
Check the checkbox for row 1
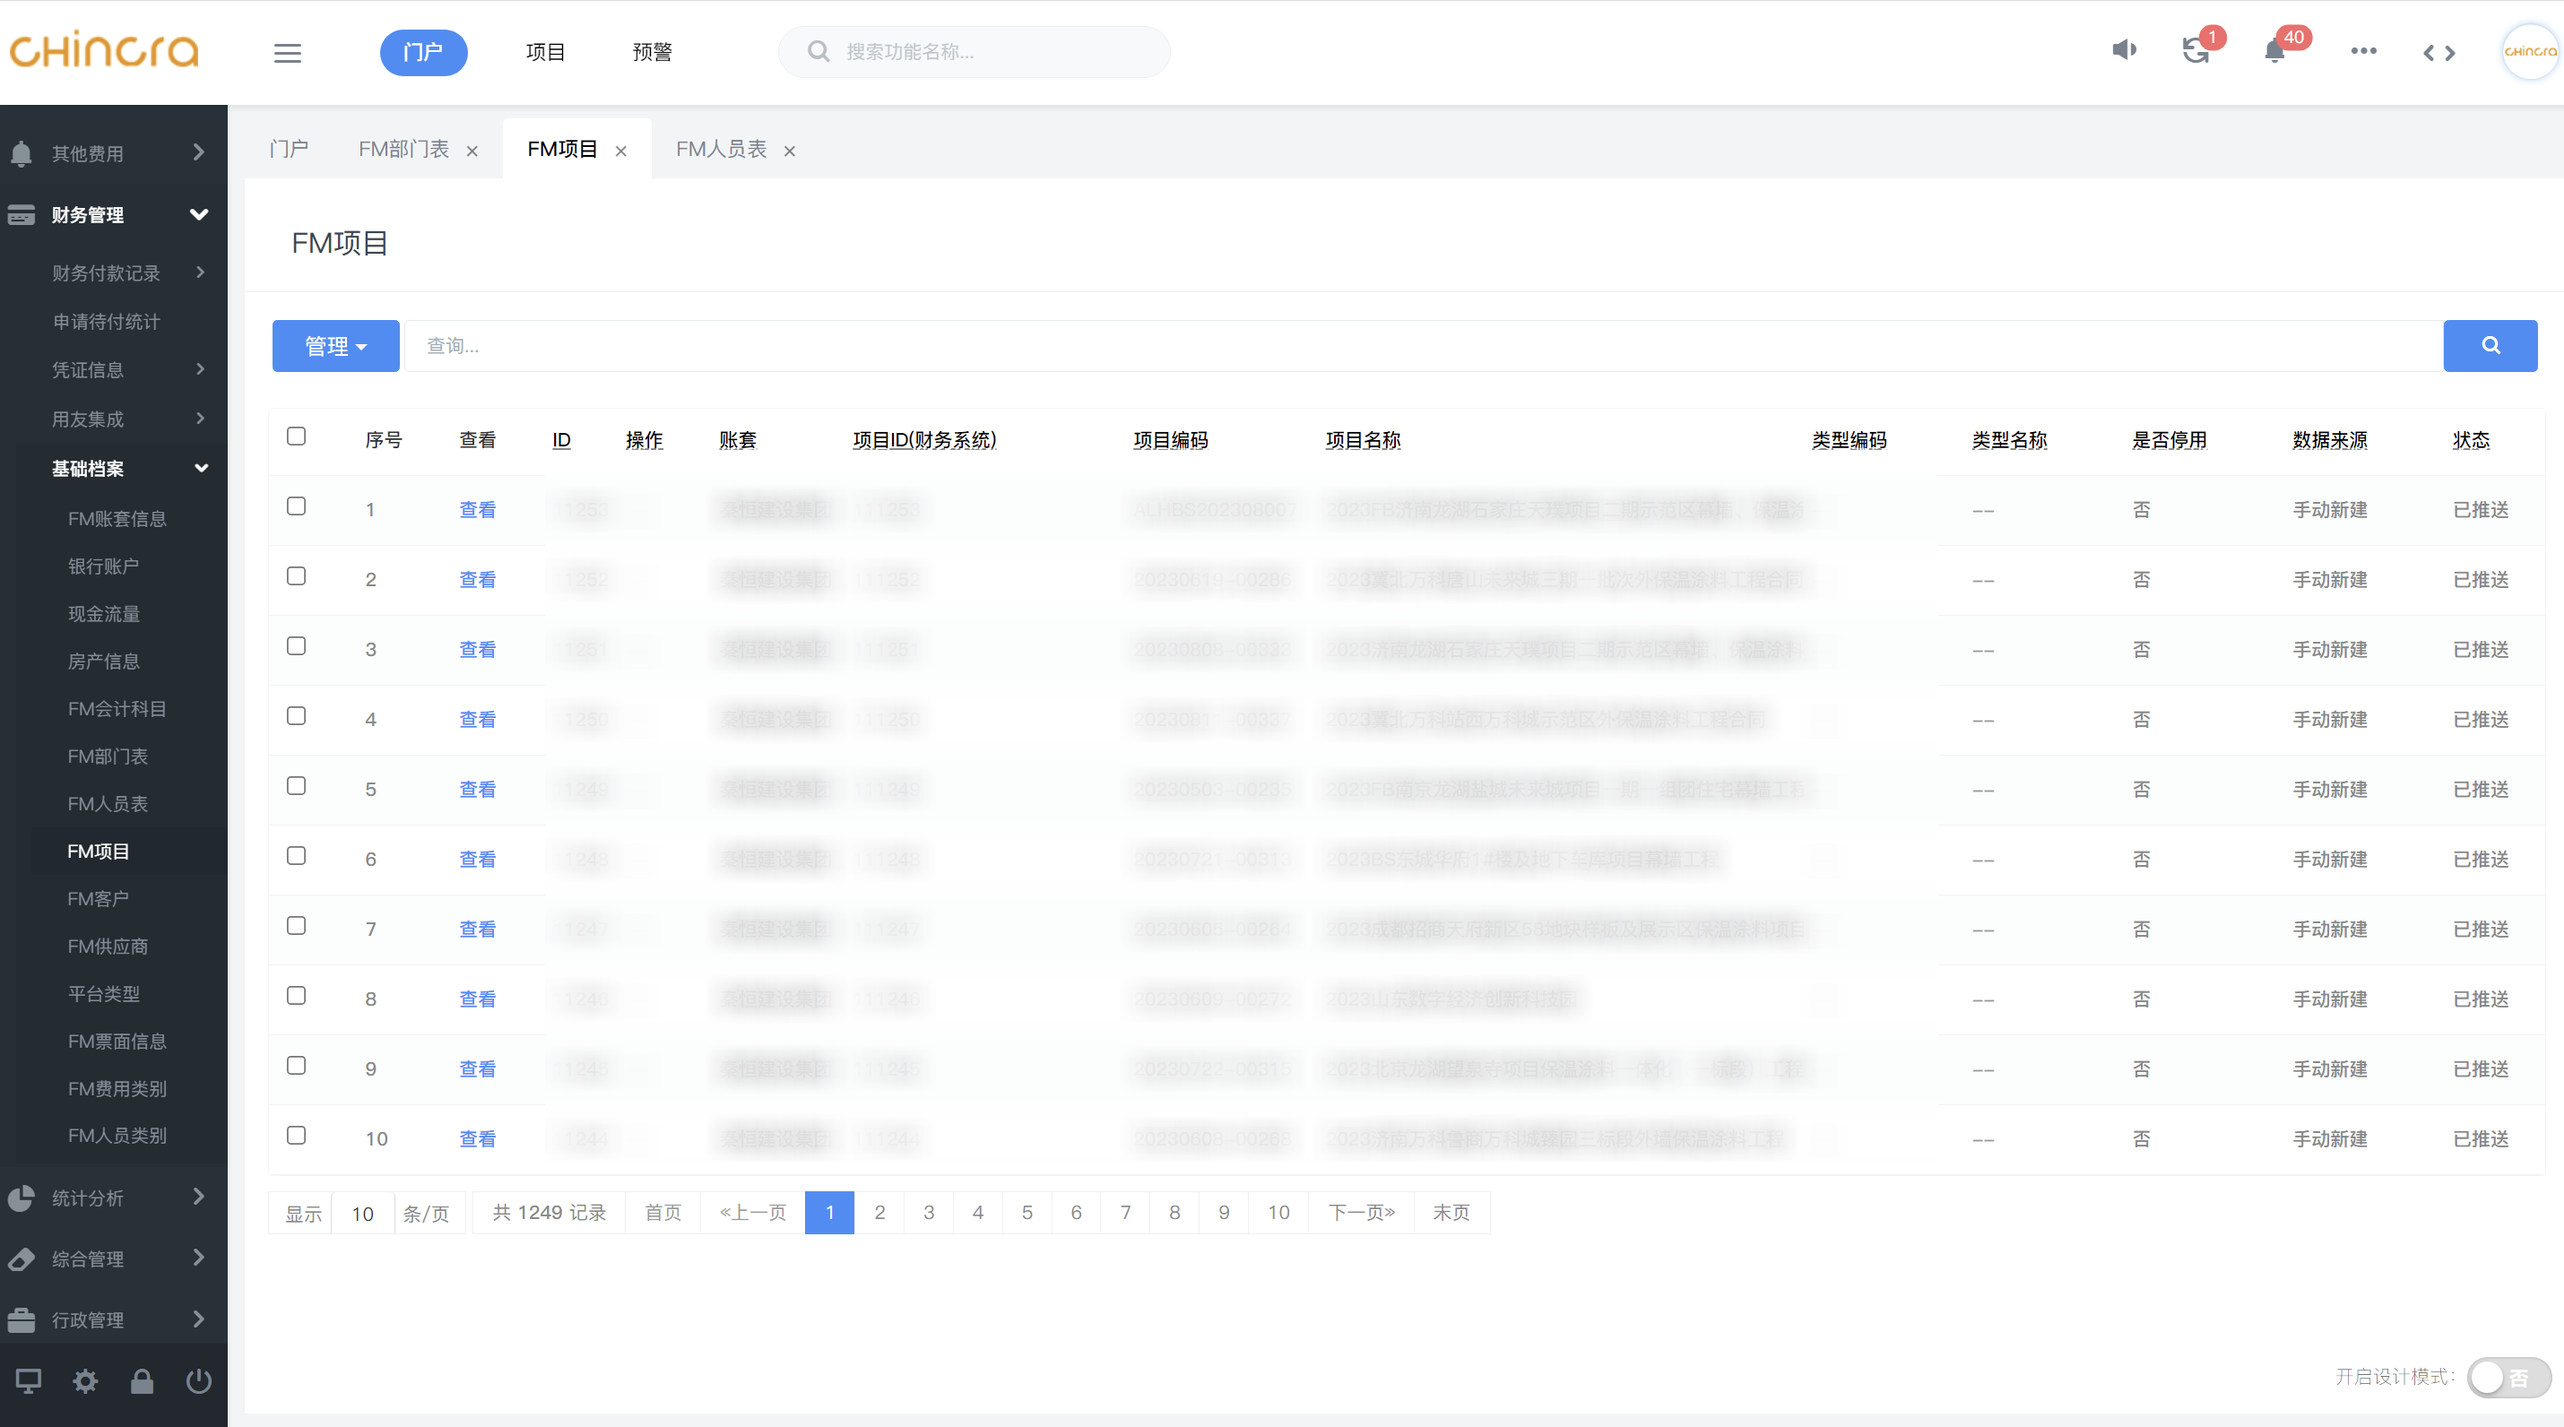(296, 506)
